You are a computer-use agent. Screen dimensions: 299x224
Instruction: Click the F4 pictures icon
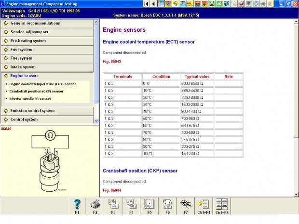coord(131,206)
